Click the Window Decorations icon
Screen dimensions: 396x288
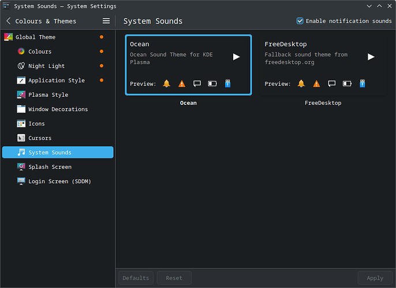point(21,109)
